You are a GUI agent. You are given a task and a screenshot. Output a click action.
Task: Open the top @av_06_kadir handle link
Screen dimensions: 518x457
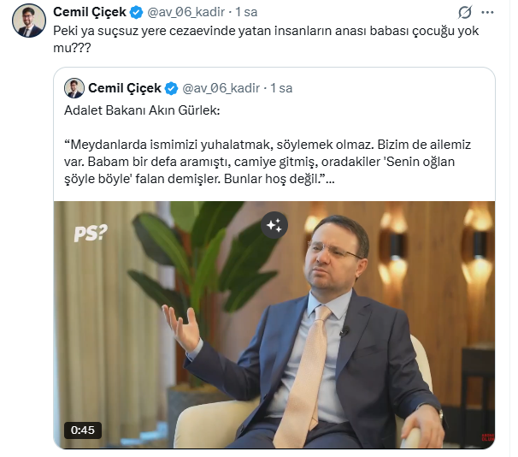(x=186, y=12)
